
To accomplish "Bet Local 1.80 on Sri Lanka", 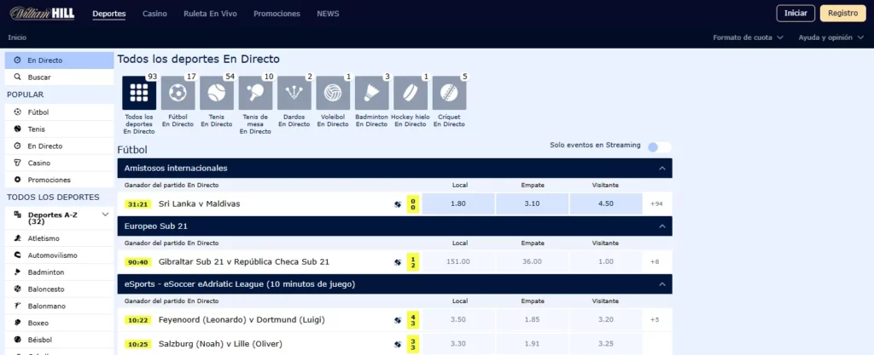I will click(458, 203).
